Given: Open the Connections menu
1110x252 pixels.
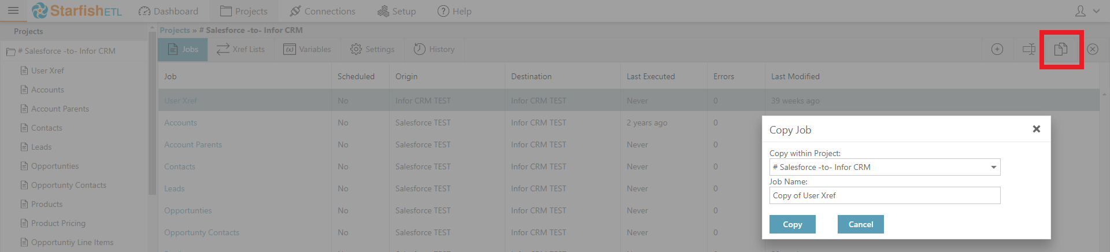Looking at the screenshot, I should pyautogui.click(x=323, y=11).
